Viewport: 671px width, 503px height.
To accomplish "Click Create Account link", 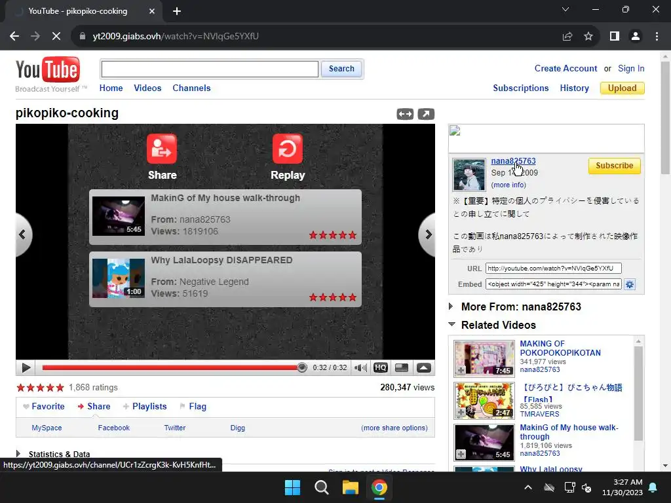I will (x=566, y=68).
